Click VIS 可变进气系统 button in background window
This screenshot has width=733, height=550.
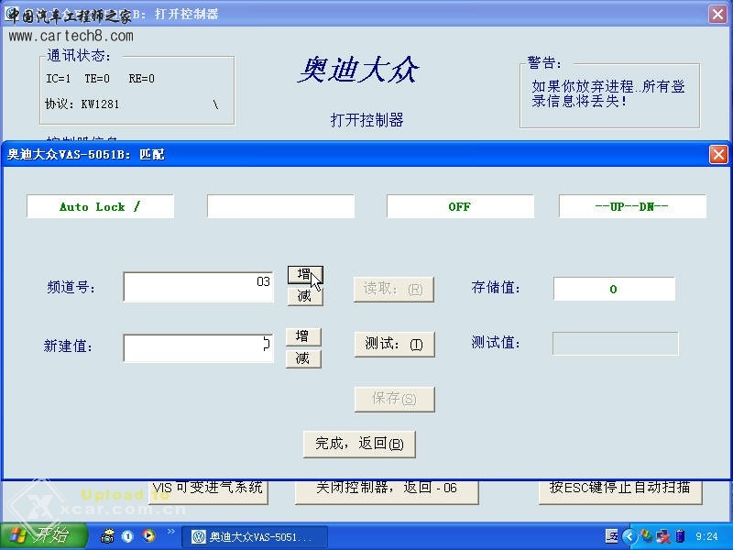click(x=209, y=491)
